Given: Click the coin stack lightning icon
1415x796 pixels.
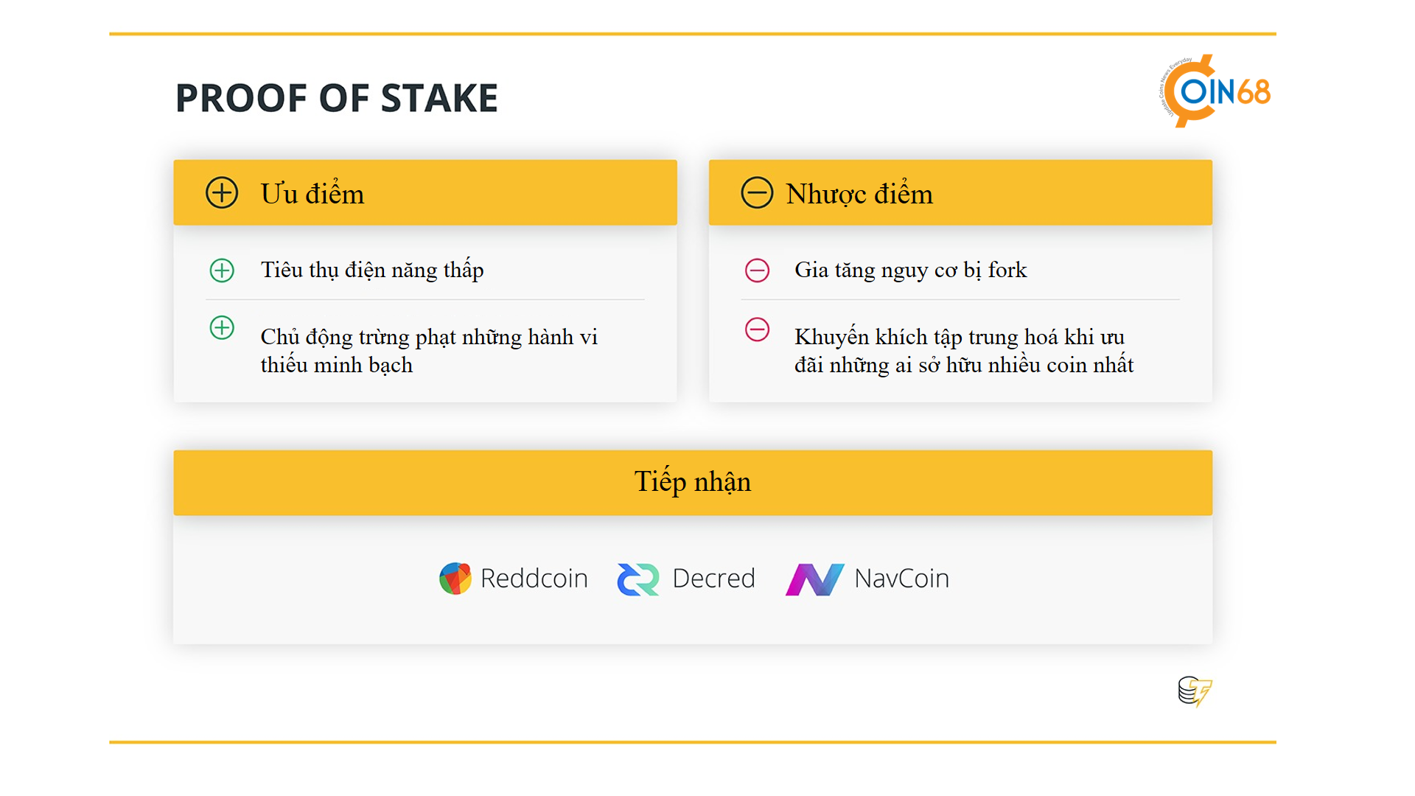Looking at the screenshot, I should tap(1195, 691).
